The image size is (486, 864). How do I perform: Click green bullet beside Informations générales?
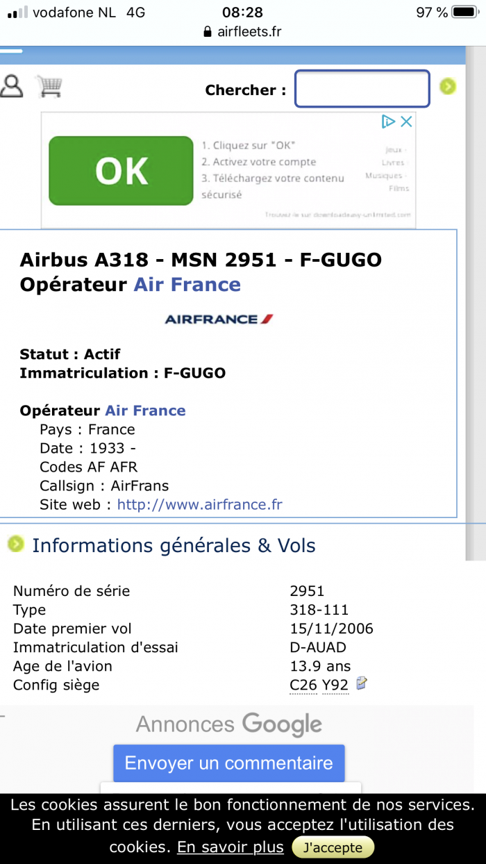point(15,545)
